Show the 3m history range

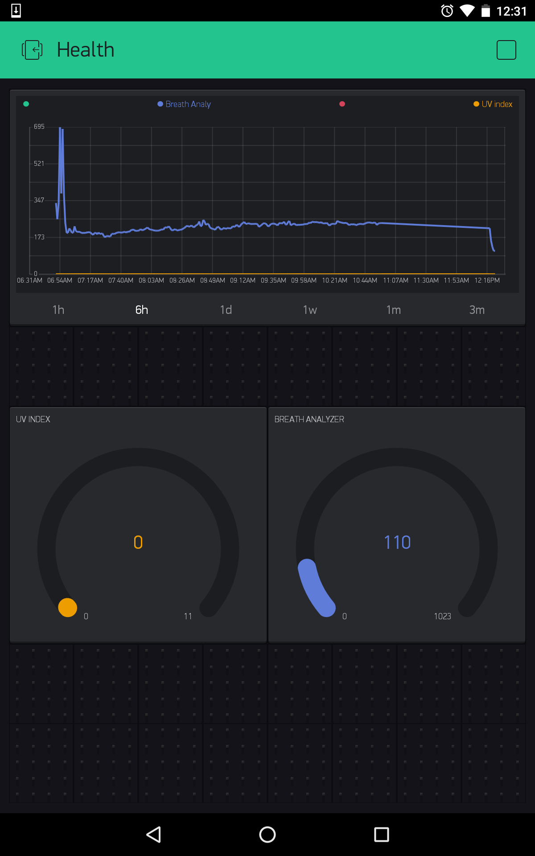click(477, 309)
